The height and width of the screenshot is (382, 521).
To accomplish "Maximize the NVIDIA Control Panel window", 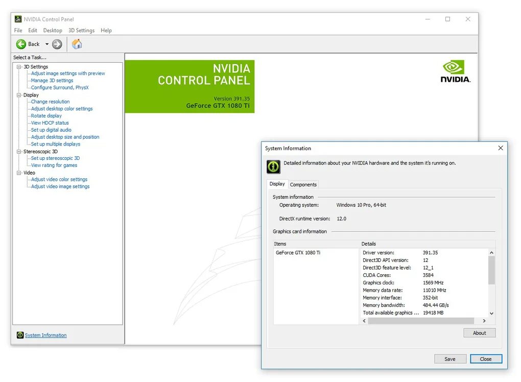I will pyautogui.click(x=447, y=19).
